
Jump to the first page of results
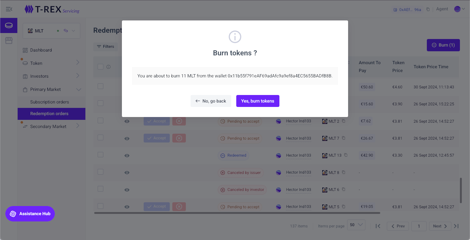pyautogui.click(x=378, y=226)
